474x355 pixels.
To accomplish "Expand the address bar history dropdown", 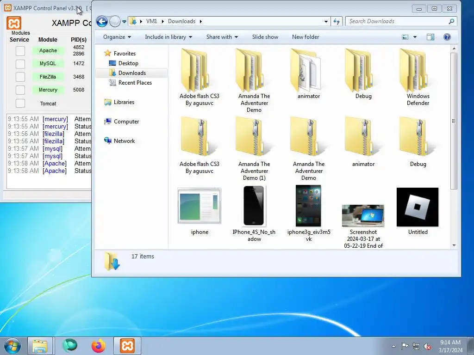I will (x=326, y=21).
